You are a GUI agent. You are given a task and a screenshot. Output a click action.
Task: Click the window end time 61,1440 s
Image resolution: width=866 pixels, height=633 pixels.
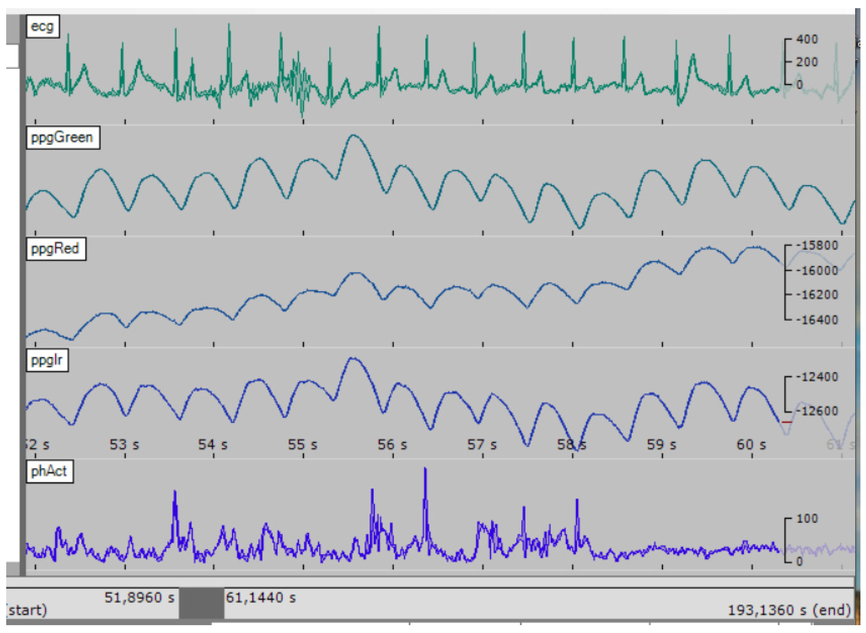[261, 598]
